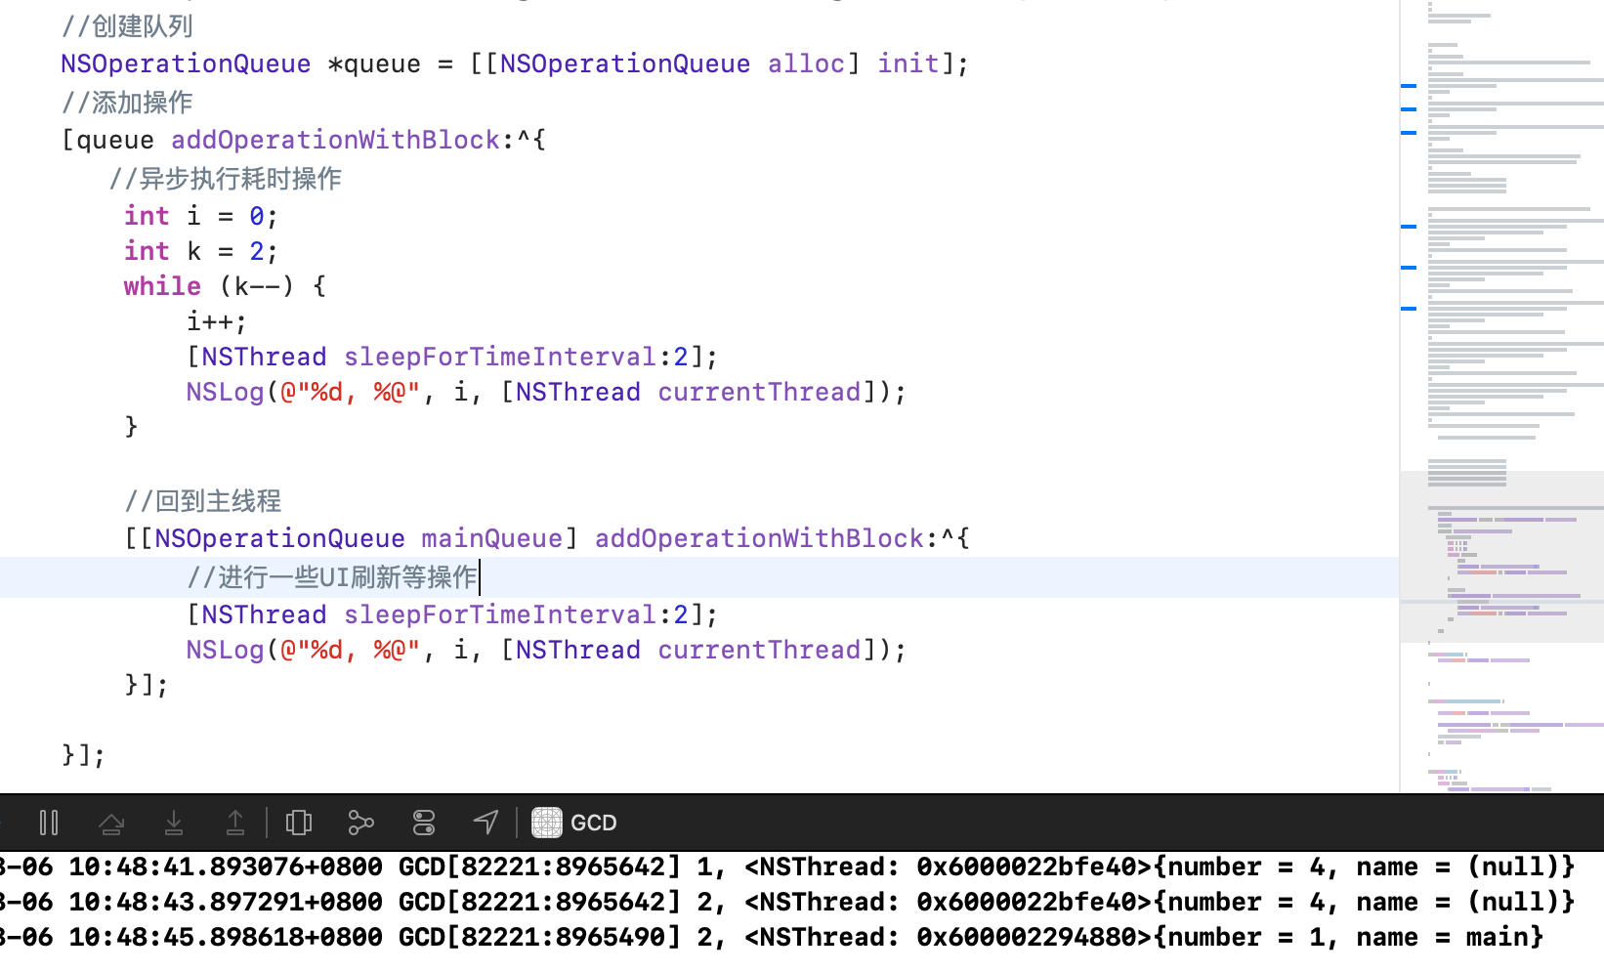Click the Simulate Location arrow icon
The width and height of the screenshot is (1604, 973).
pos(485,823)
